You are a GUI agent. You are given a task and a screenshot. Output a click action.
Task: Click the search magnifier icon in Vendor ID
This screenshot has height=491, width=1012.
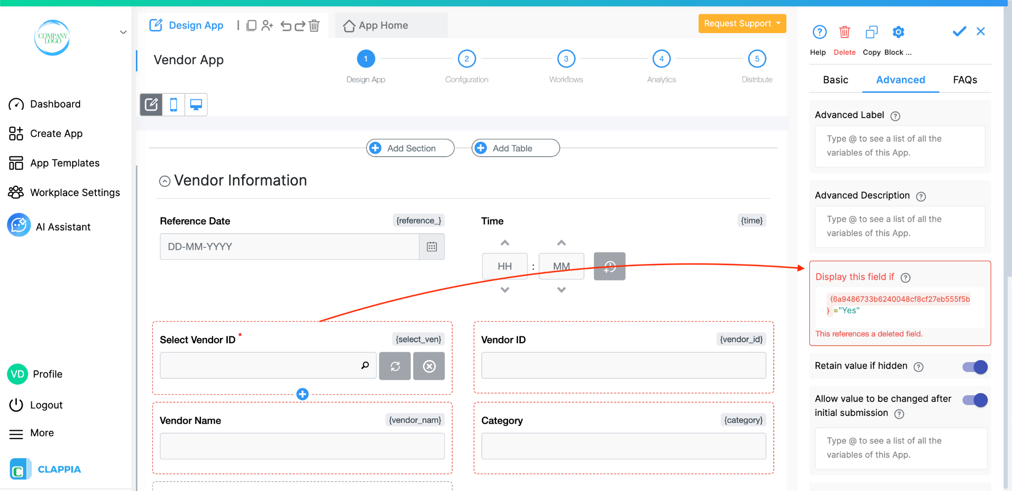tap(365, 366)
